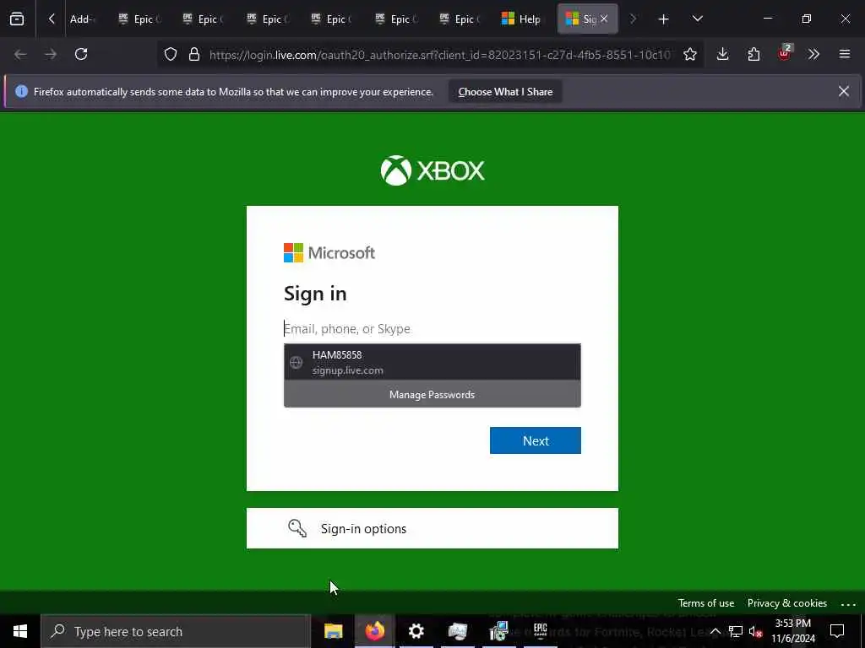Switch to the Add-ons tab
Viewport: 865px width, 648px height.
click(82, 19)
